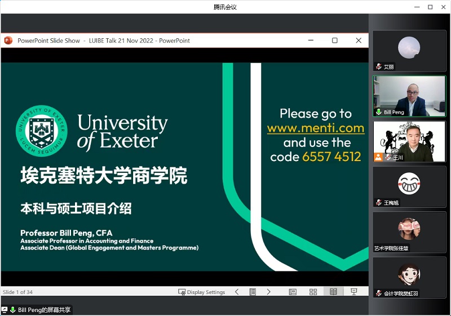Click PowerPoint logo in slideshow title bar

[8, 41]
